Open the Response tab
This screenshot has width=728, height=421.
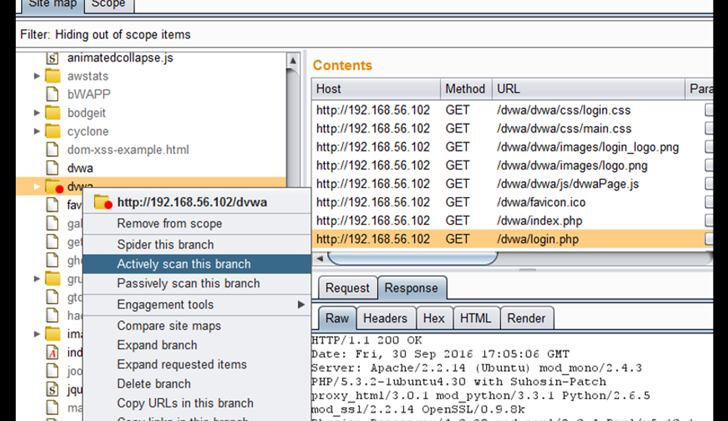411,288
